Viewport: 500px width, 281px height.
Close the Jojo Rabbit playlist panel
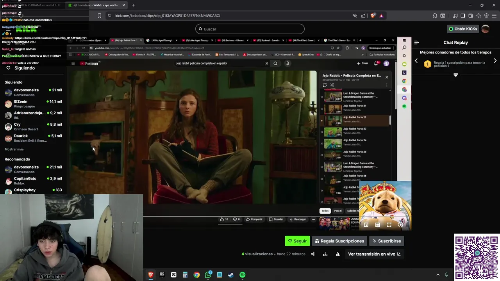pyautogui.click(x=387, y=77)
